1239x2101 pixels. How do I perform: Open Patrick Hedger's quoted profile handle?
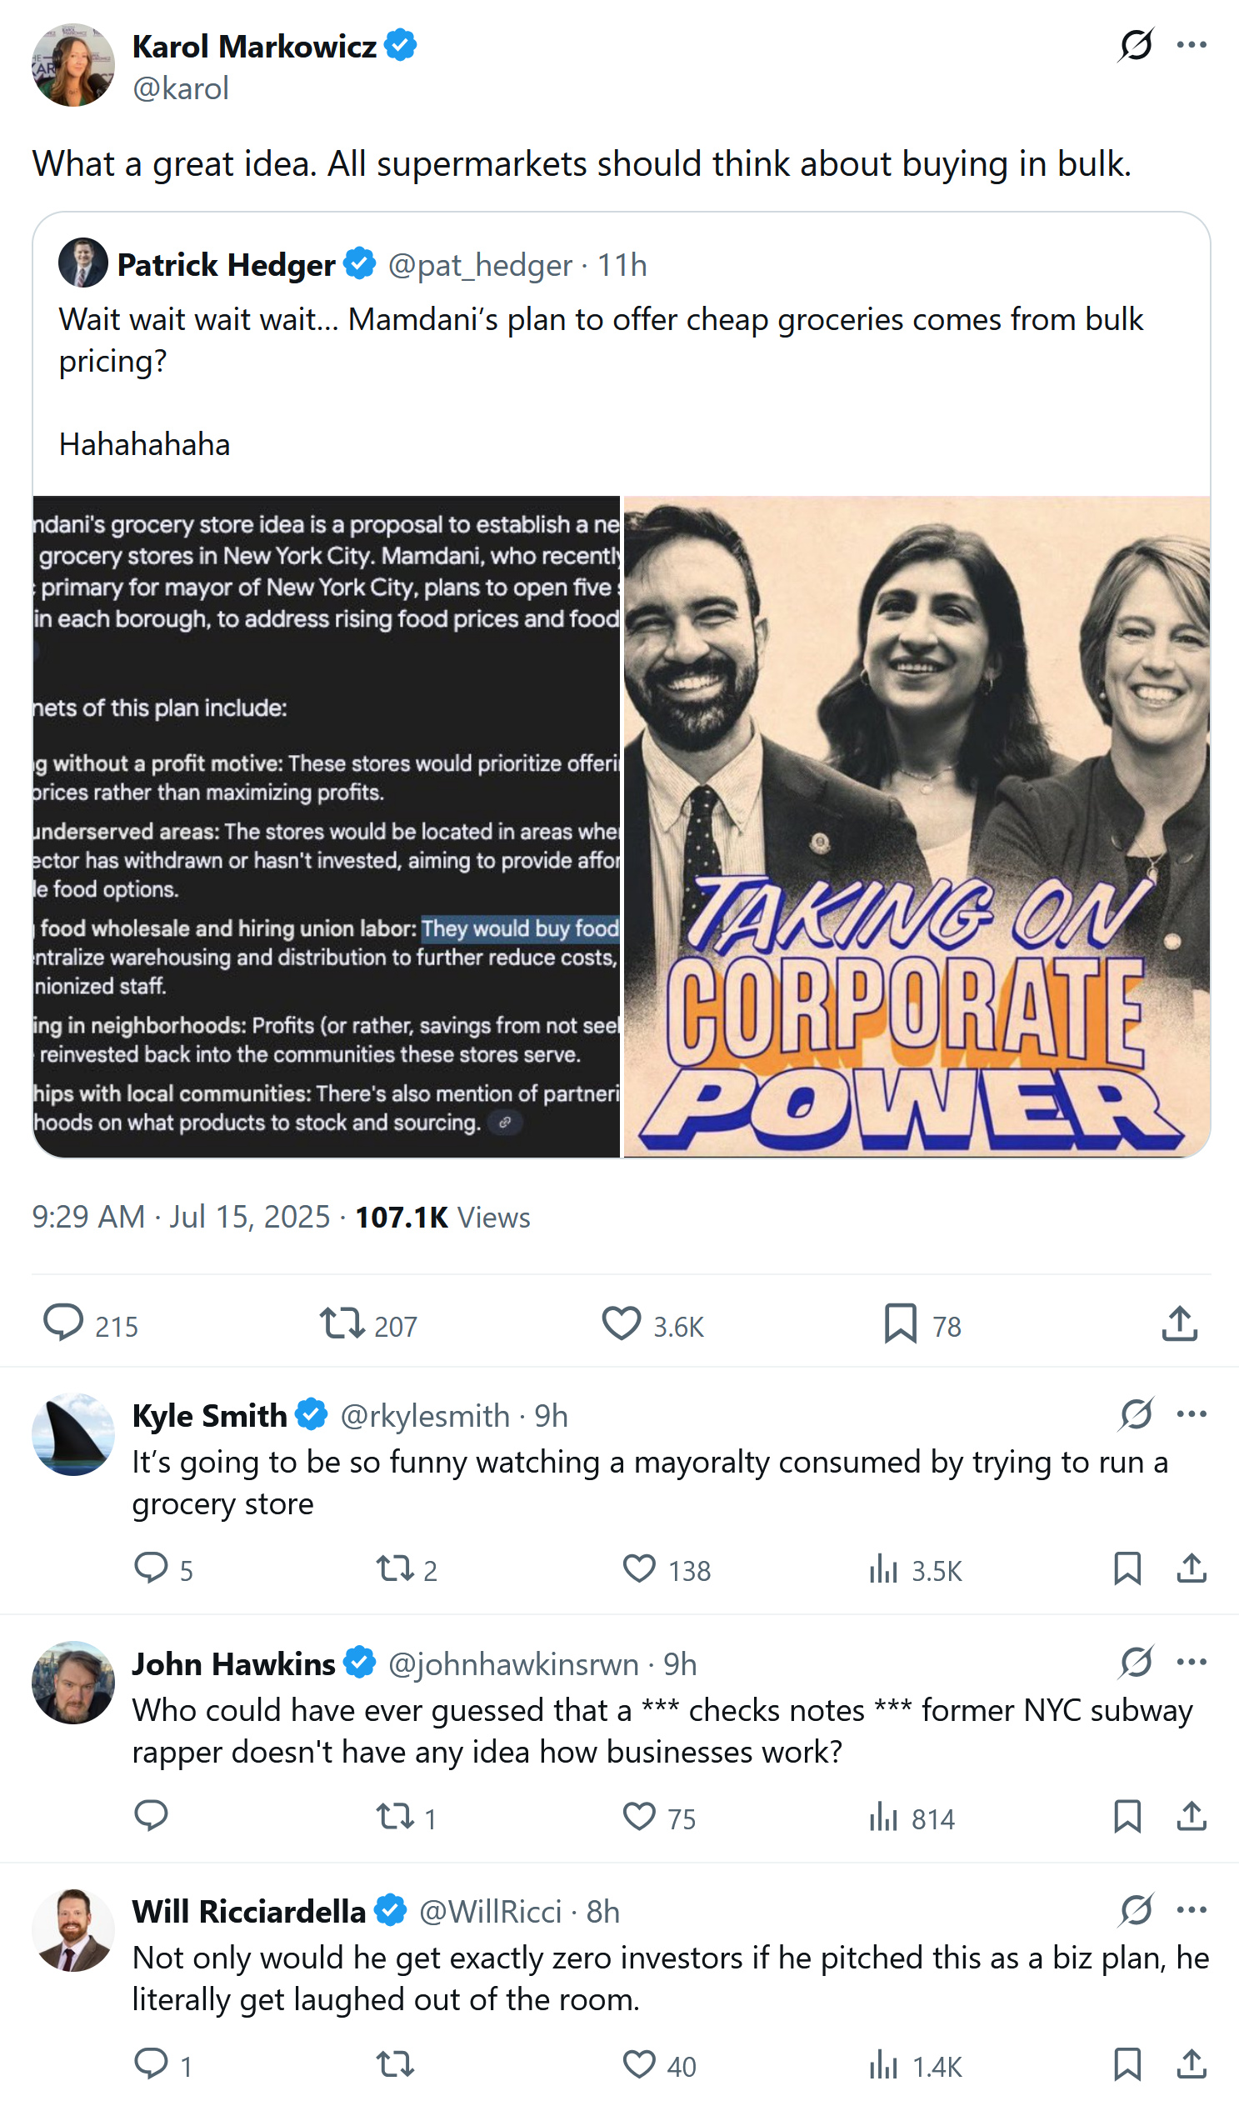tap(480, 266)
